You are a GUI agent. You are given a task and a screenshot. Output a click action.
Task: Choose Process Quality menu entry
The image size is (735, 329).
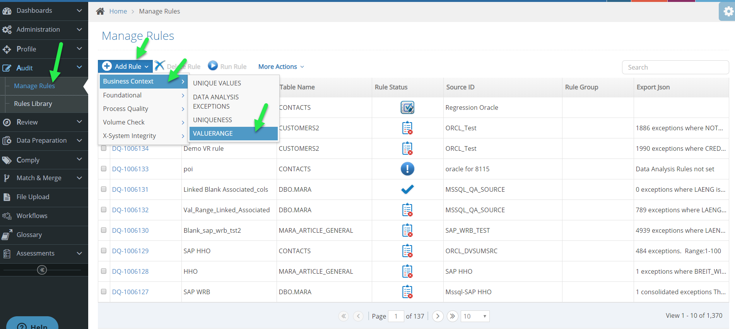point(144,109)
